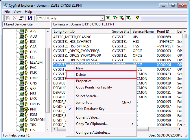
Task: Click Point ID 00000423 cell
Action: tap(164, 74)
